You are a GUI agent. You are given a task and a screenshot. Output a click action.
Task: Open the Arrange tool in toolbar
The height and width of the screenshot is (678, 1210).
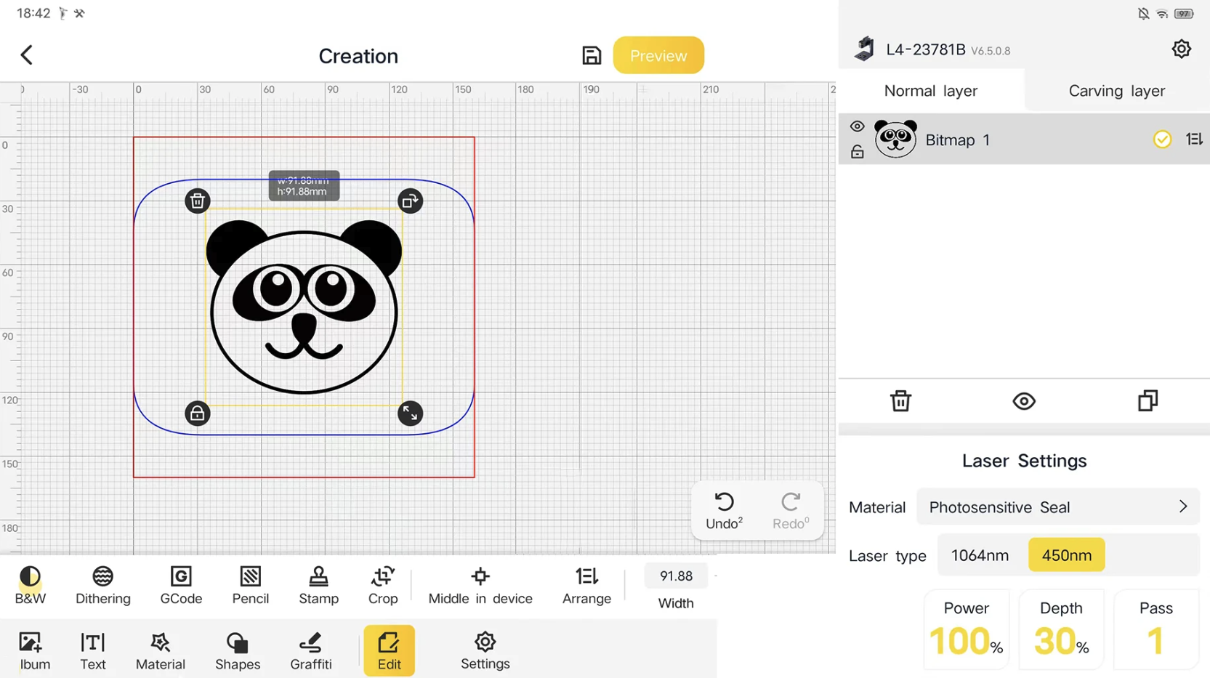point(586,586)
